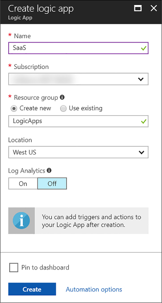Click the LogicApps resource group text field
The width and height of the screenshot is (162, 303).
pyautogui.click(x=78, y=121)
